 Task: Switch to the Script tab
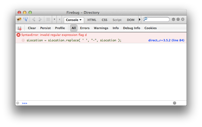pos(117,20)
